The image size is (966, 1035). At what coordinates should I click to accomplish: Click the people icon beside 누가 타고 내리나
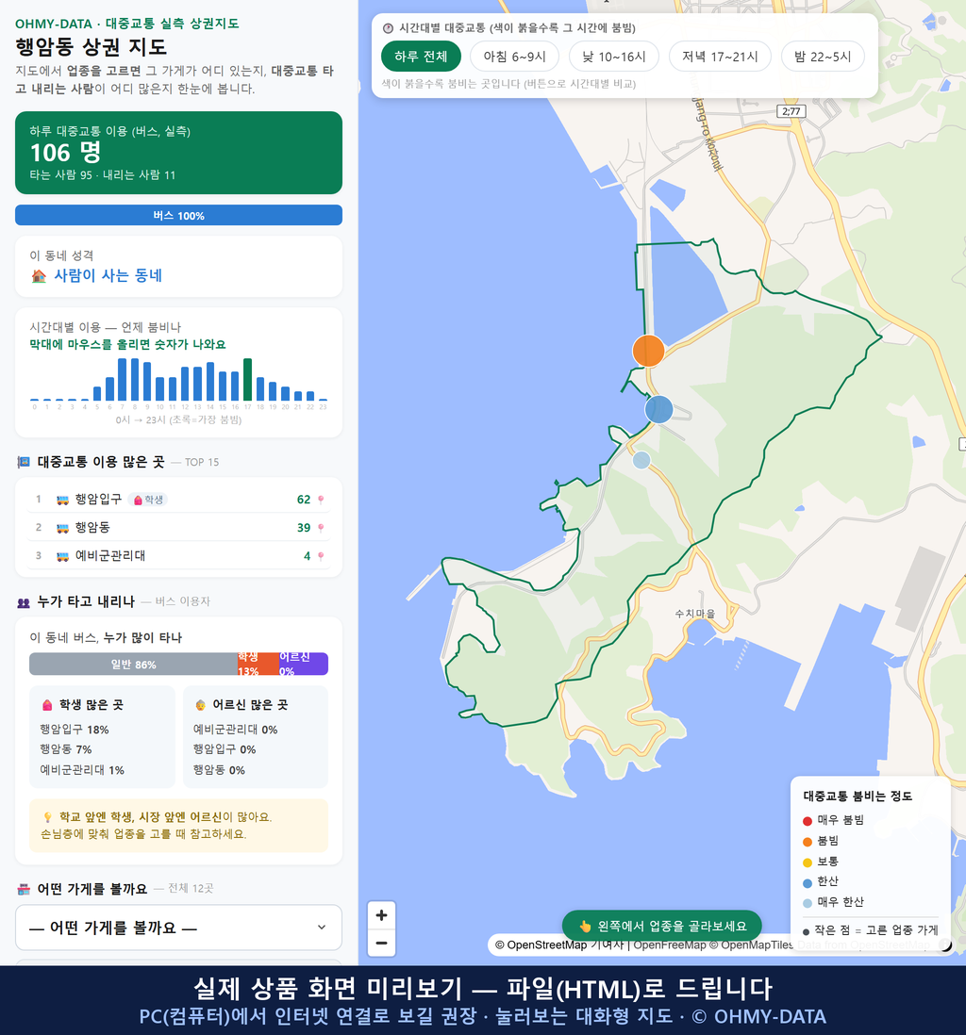[24, 602]
